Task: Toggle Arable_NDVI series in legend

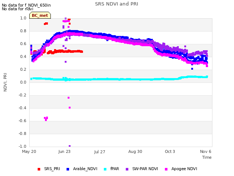Action: point(82,169)
